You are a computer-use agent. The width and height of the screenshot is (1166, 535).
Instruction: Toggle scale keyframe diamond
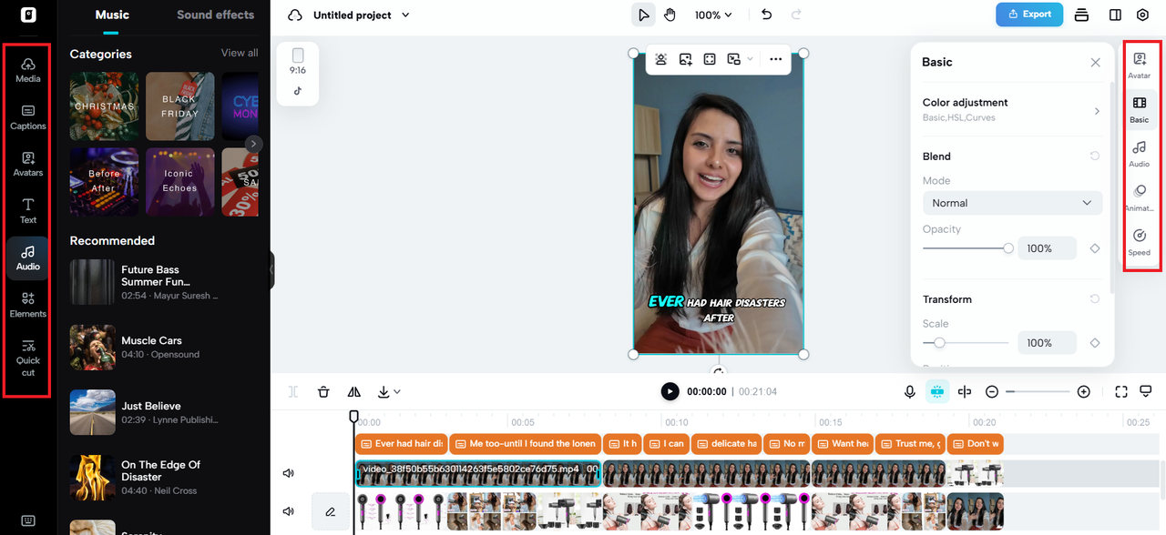1095,343
